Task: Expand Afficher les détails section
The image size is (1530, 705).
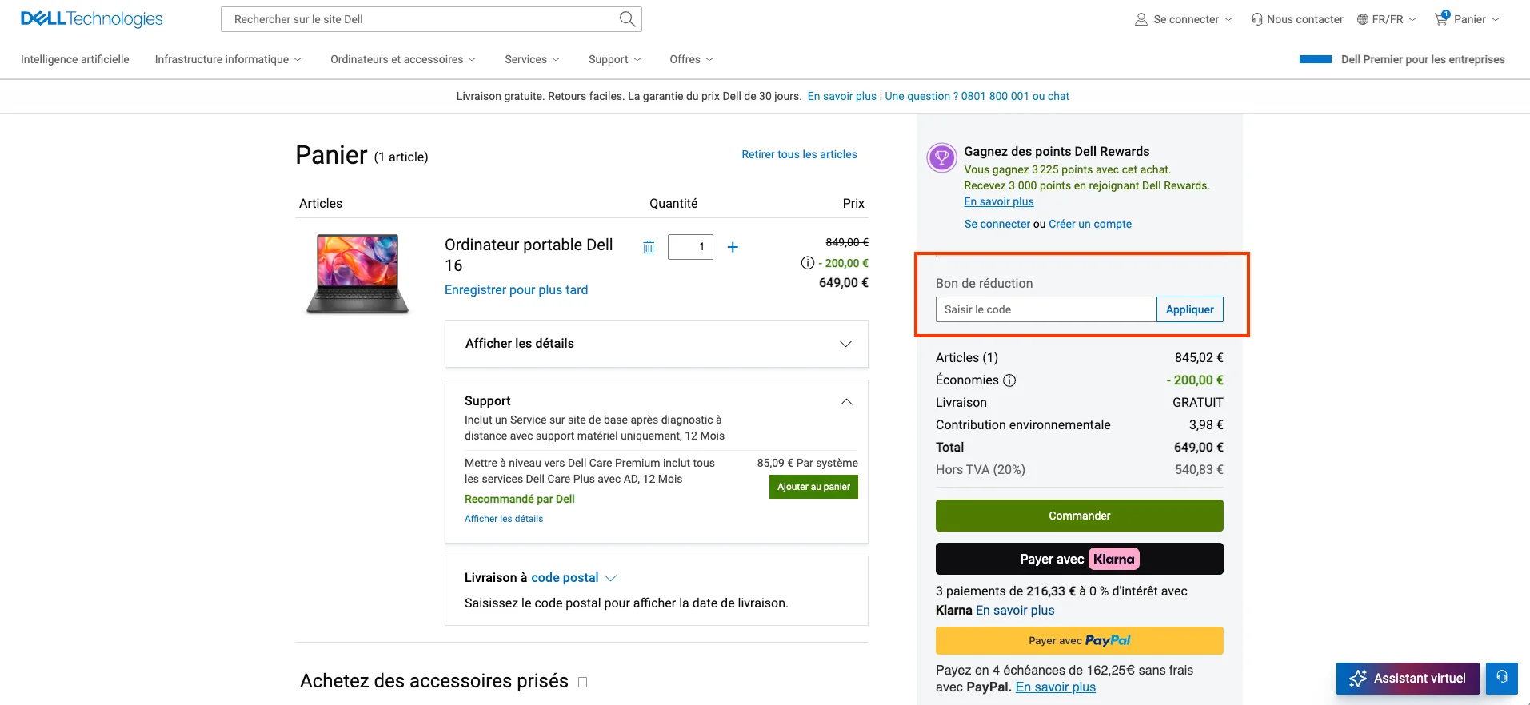Action: click(x=656, y=344)
